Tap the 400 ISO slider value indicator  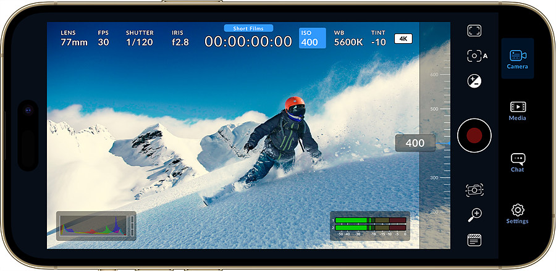[x=415, y=143]
